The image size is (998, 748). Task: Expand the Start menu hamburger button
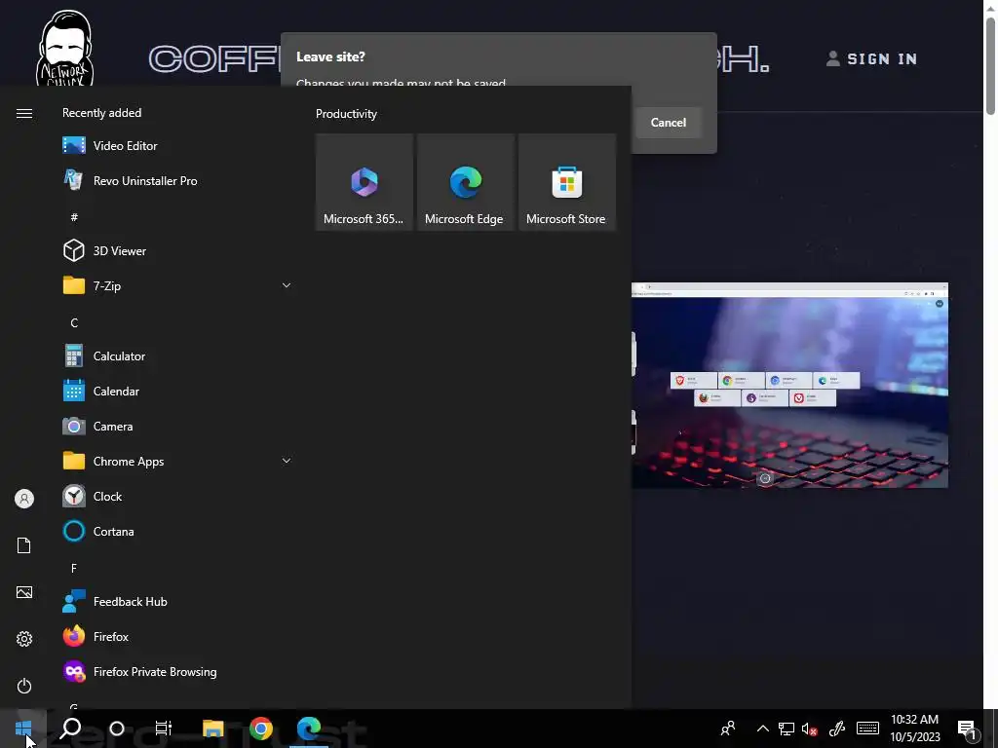pos(24,113)
